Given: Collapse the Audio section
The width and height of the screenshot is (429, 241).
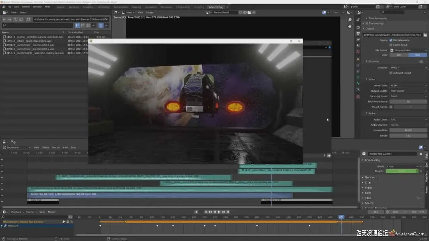Looking at the screenshot, I should [x=367, y=113].
